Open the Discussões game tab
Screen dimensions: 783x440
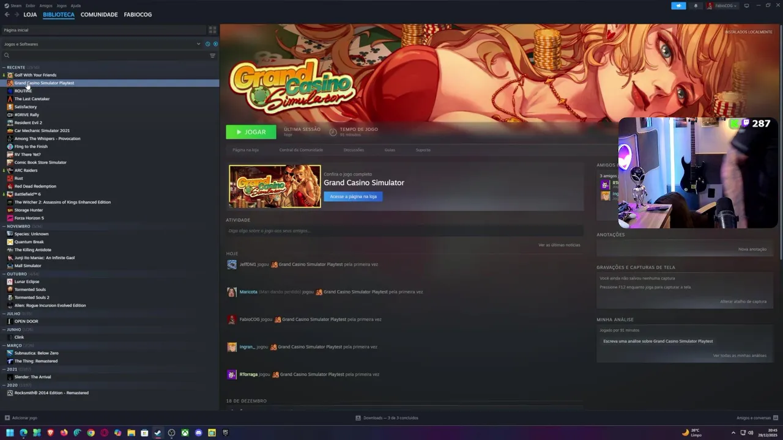click(354, 150)
